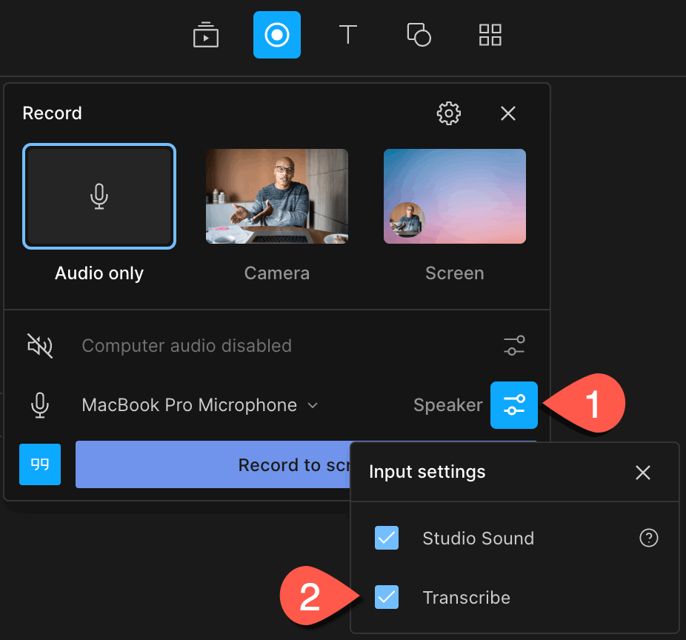Open Record settings gear icon
686x640 pixels.
pyautogui.click(x=448, y=114)
